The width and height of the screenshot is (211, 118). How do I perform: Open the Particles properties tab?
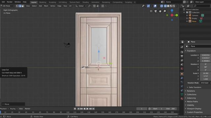click(x=182, y=82)
